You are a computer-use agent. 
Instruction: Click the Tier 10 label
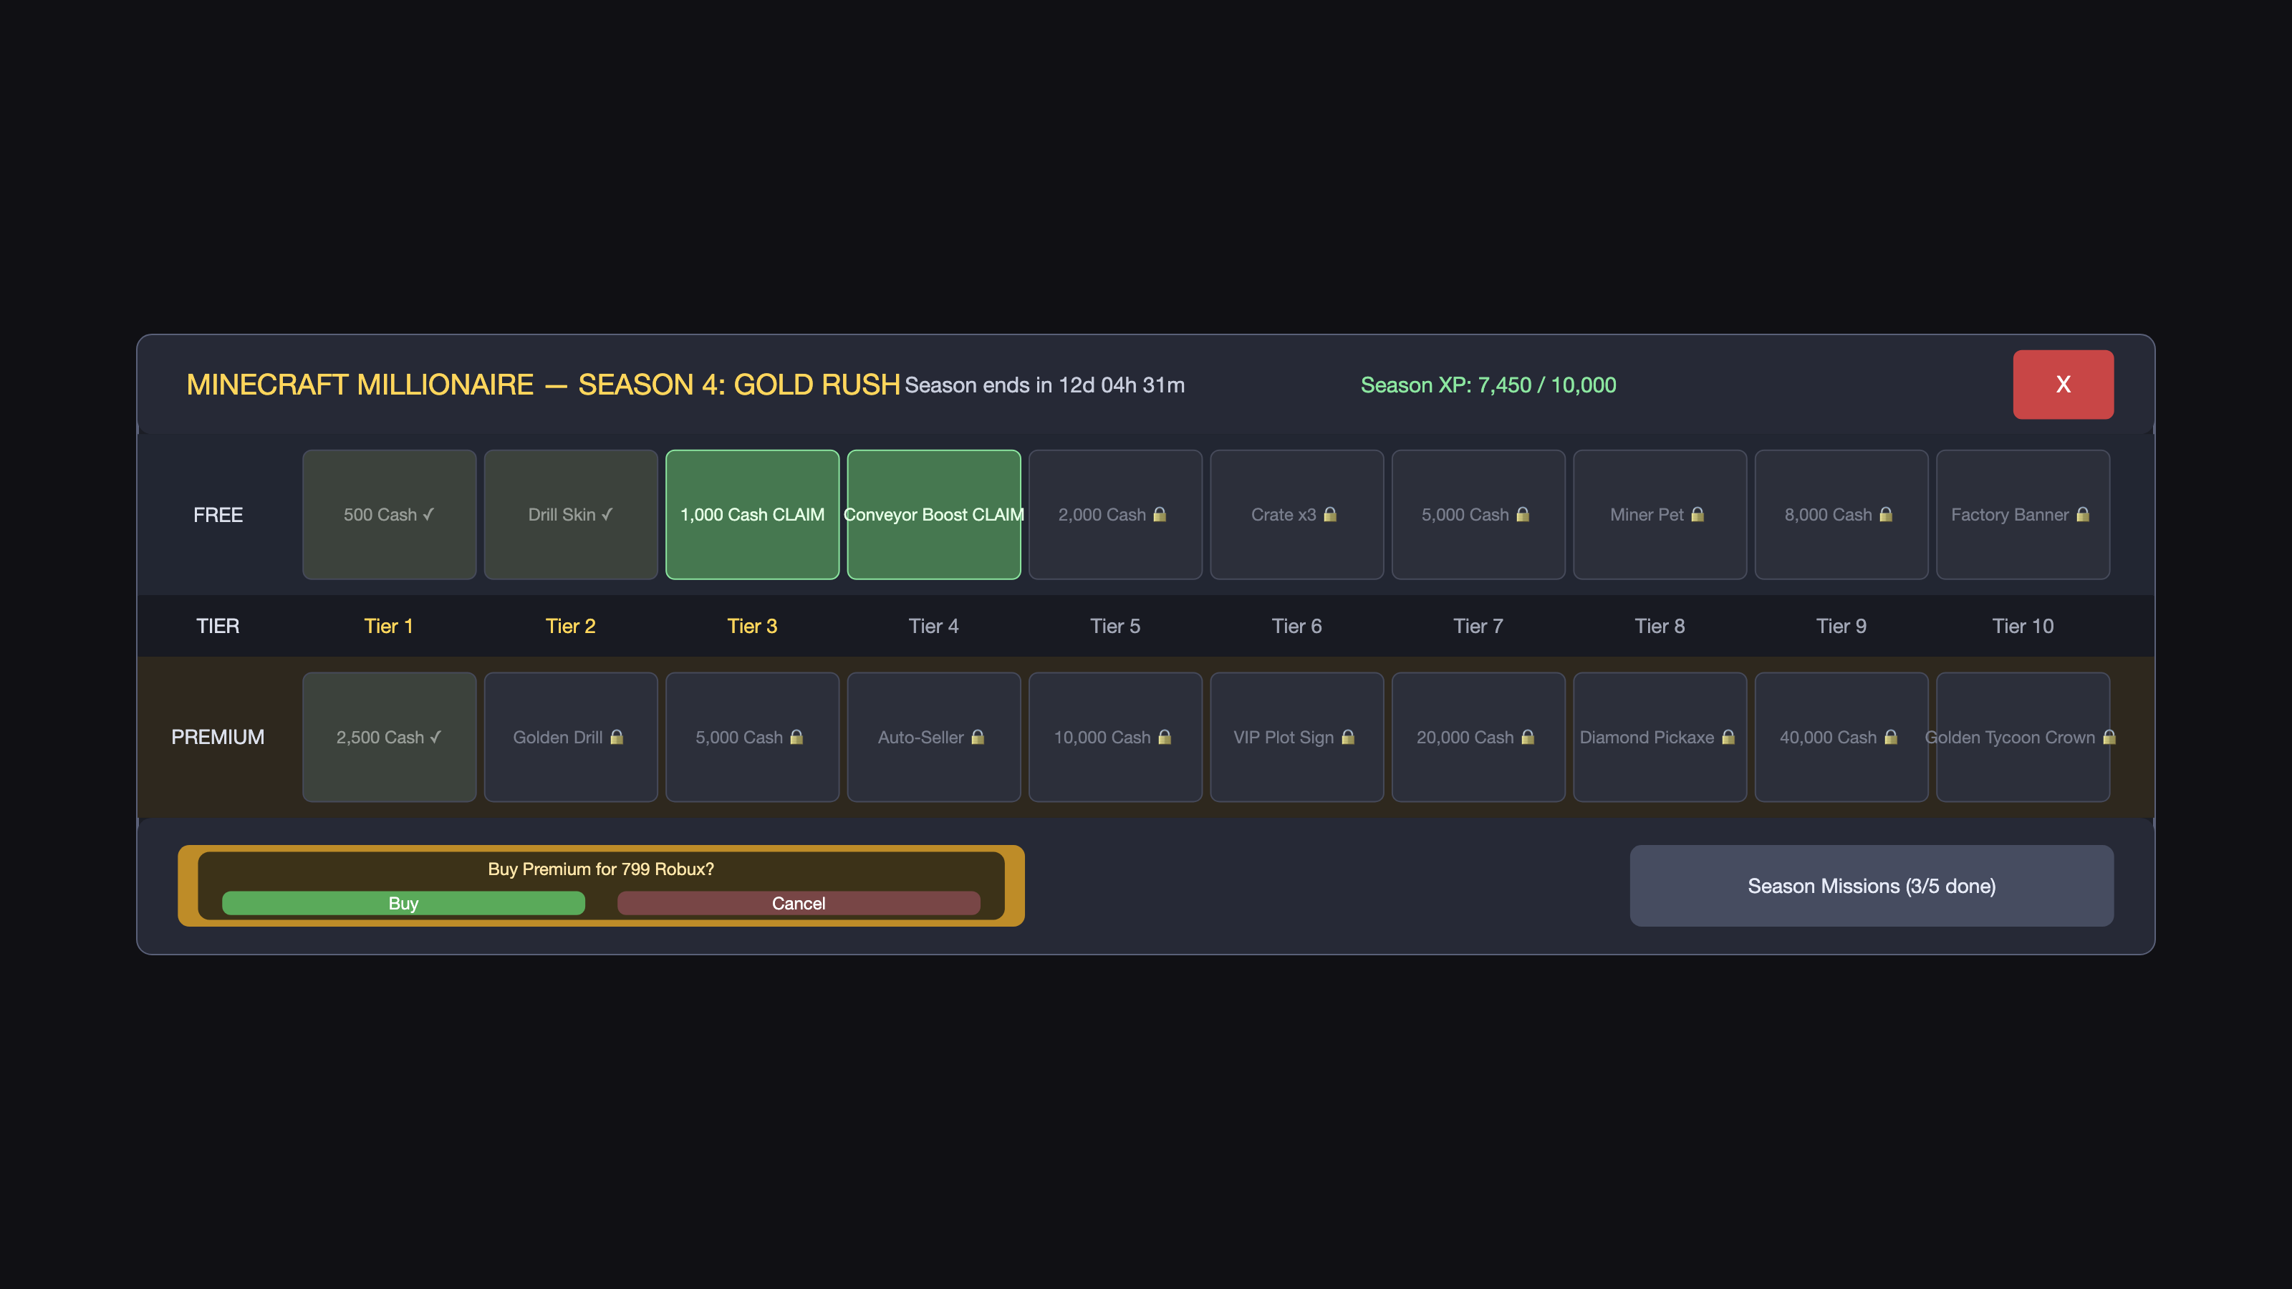2023,625
